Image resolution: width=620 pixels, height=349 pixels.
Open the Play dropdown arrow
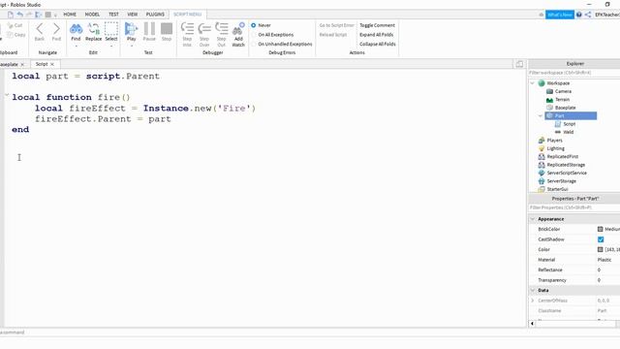coord(132,46)
